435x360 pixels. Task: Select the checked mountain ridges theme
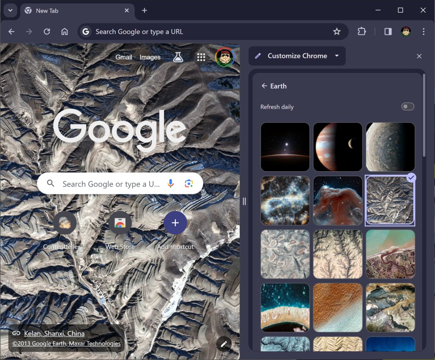tap(390, 200)
